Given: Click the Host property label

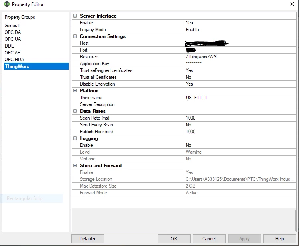Looking at the screenshot, I should coord(84,43).
